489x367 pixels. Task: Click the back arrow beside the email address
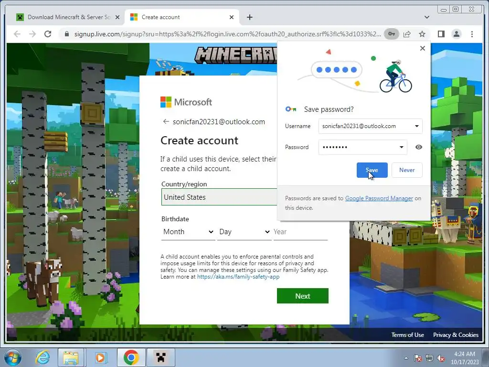(166, 121)
